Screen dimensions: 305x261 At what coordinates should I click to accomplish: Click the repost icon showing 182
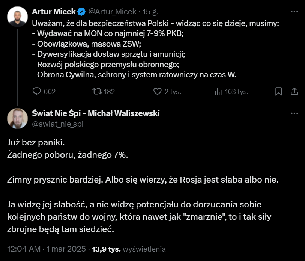coord(97,91)
